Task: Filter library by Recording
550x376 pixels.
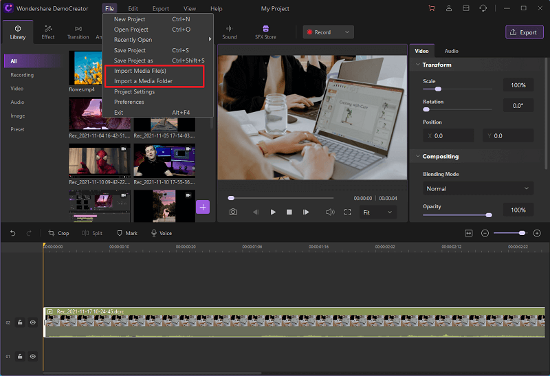Action: (x=22, y=75)
